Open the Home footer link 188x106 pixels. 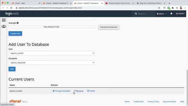click(x=127, y=102)
